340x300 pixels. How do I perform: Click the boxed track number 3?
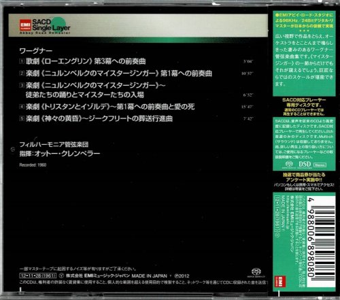coord(22,85)
